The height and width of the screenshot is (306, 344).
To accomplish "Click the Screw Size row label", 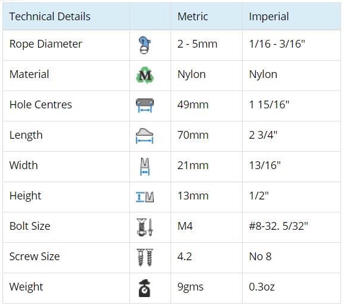I will click(x=35, y=257).
